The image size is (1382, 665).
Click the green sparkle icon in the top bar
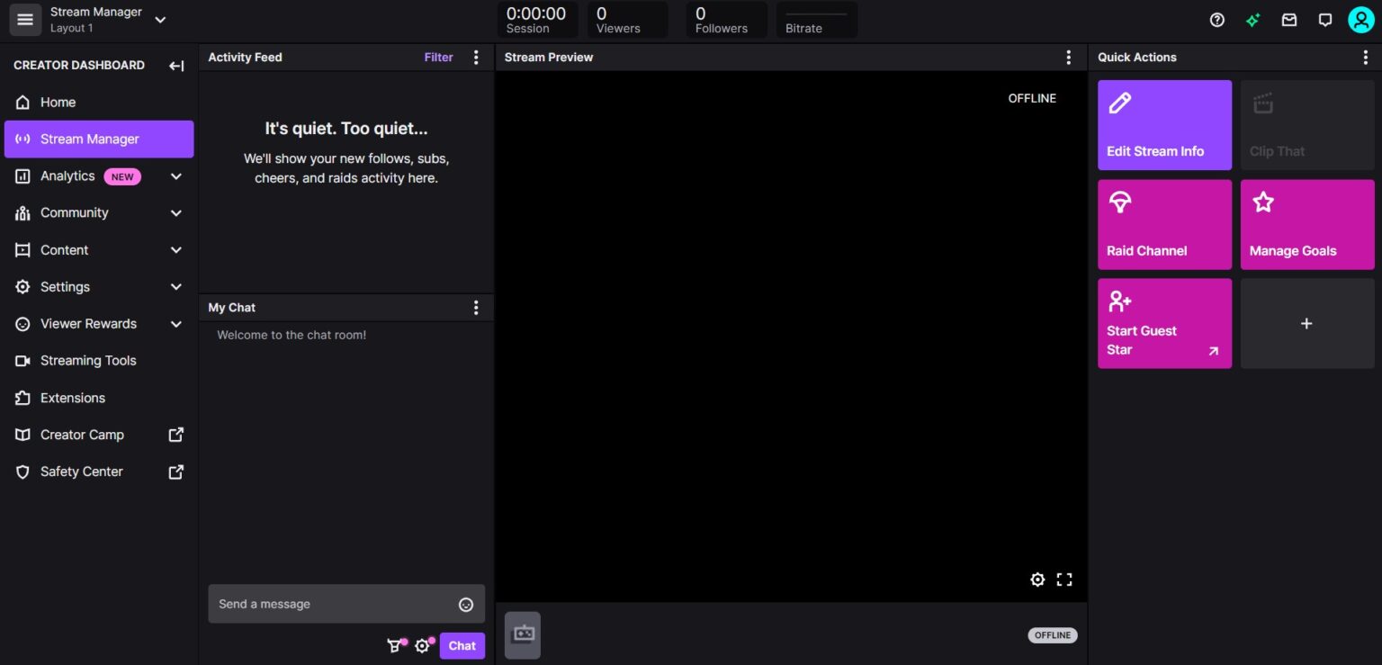(x=1252, y=19)
